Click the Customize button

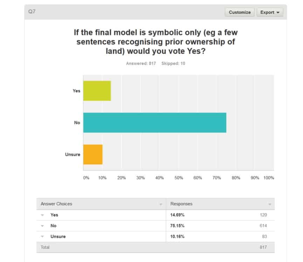240,12
